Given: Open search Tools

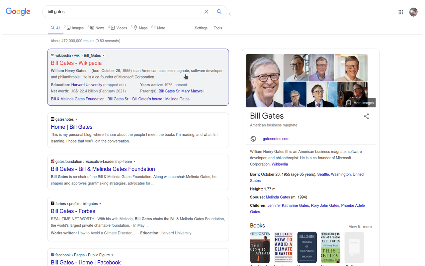Looking at the screenshot, I should coord(218,28).
